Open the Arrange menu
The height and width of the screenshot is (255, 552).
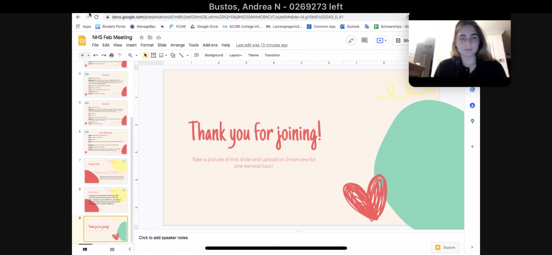[x=177, y=45]
